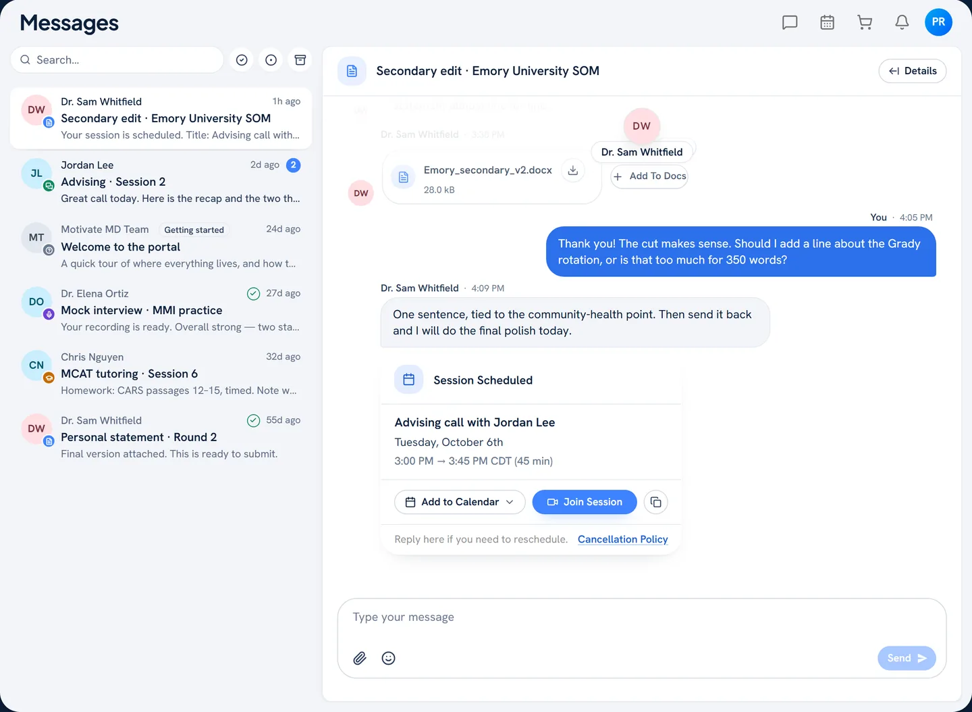Open the PR profile avatar menu
This screenshot has height=712, width=972.
coord(938,22)
